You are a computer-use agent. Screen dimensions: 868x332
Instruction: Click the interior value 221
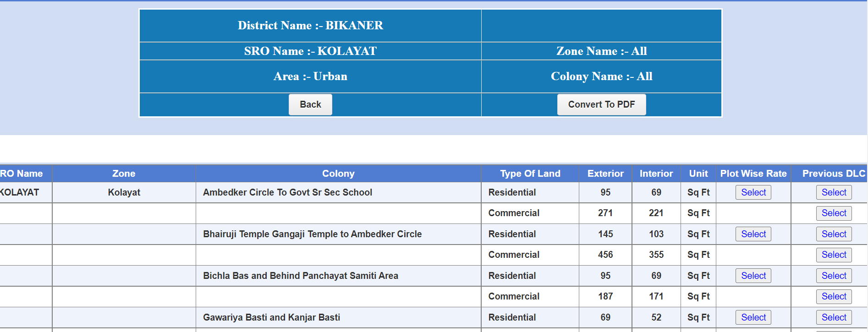[x=656, y=213]
